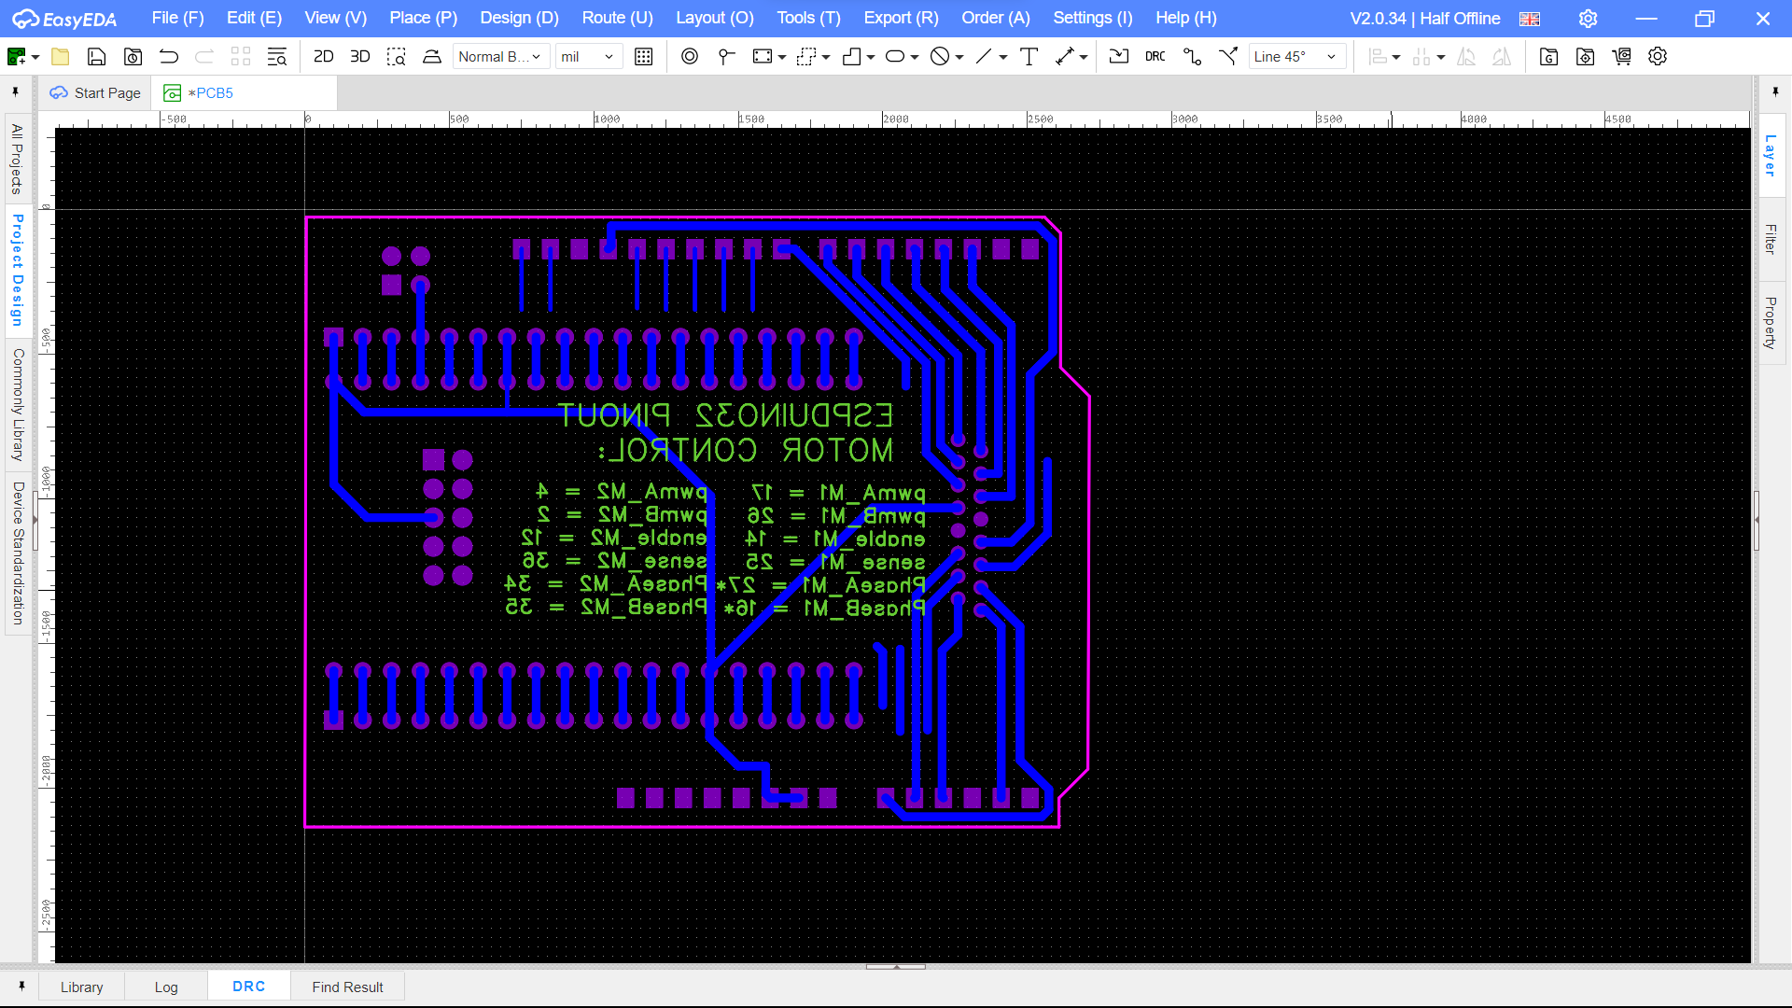Screen dimensions: 1792x1008
Task: Open the Library panel
Action: pyautogui.click(x=81, y=987)
